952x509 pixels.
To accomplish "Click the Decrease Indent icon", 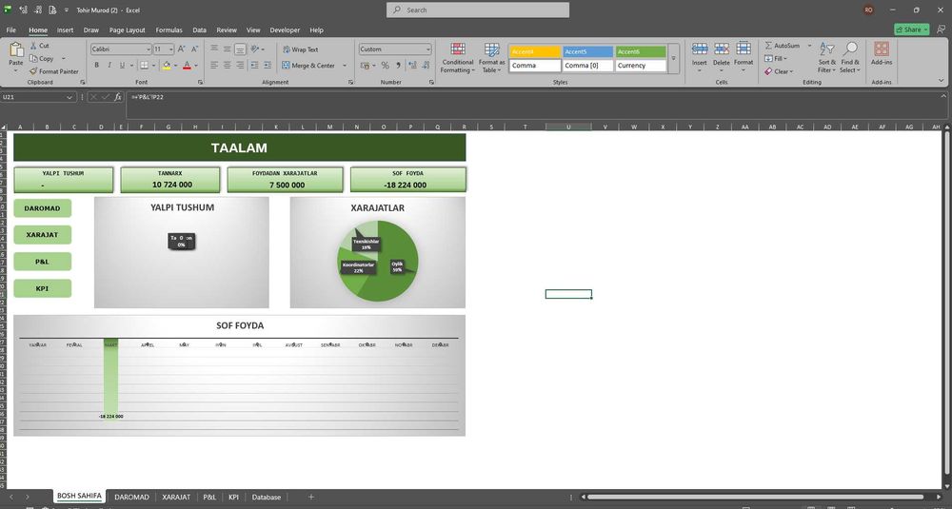I will point(254,65).
